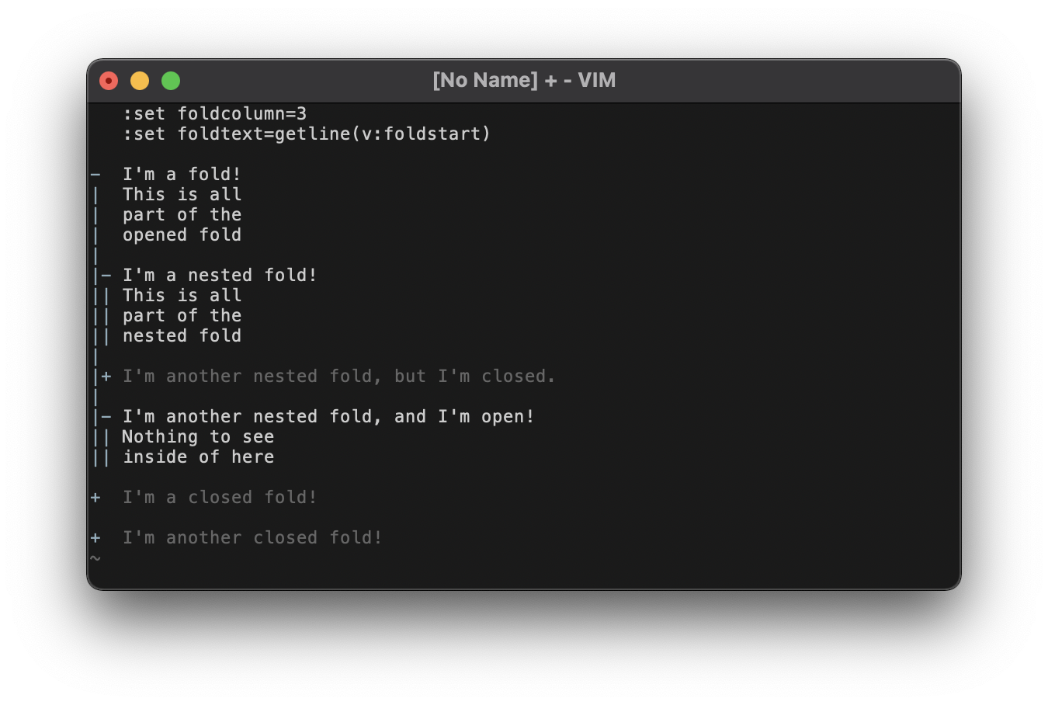Collapse the fold "I'm a nested fold!"

(105, 275)
